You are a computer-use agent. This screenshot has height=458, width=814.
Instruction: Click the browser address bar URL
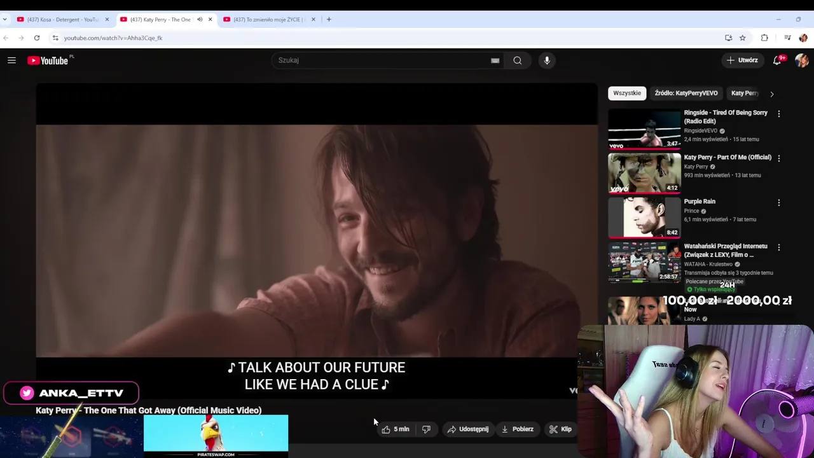[x=113, y=38]
